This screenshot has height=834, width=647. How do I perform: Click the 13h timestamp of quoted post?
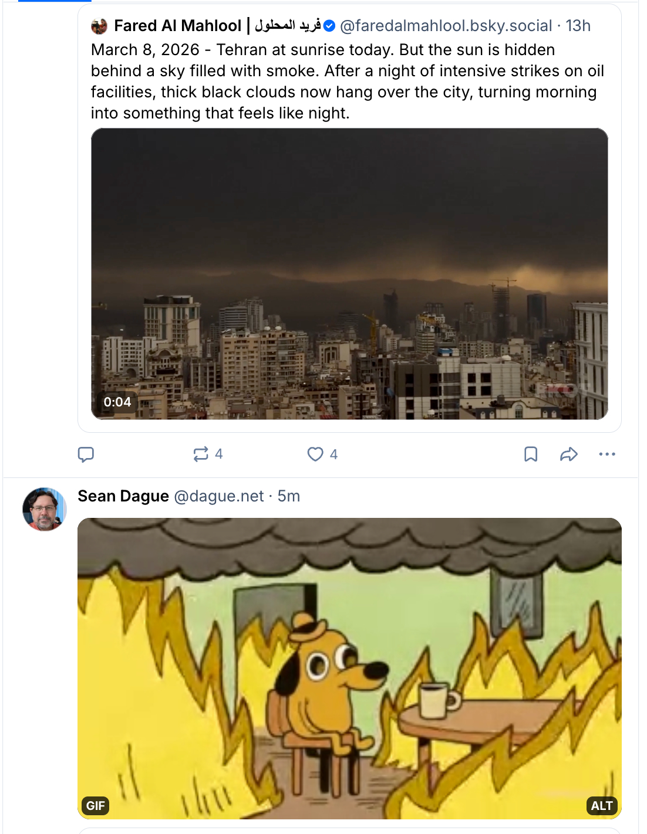[578, 26]
